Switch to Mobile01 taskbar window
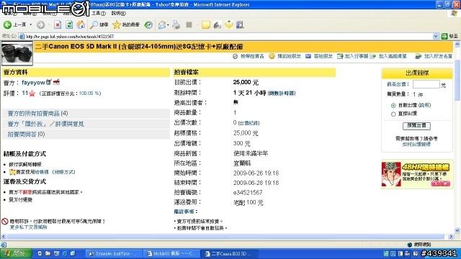This screenshot has width=461, height=259. click(x=171, y=254)
